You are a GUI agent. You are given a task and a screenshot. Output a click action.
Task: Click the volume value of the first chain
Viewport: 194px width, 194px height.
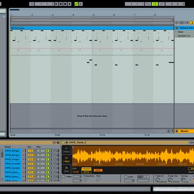(x=31, y=151)
